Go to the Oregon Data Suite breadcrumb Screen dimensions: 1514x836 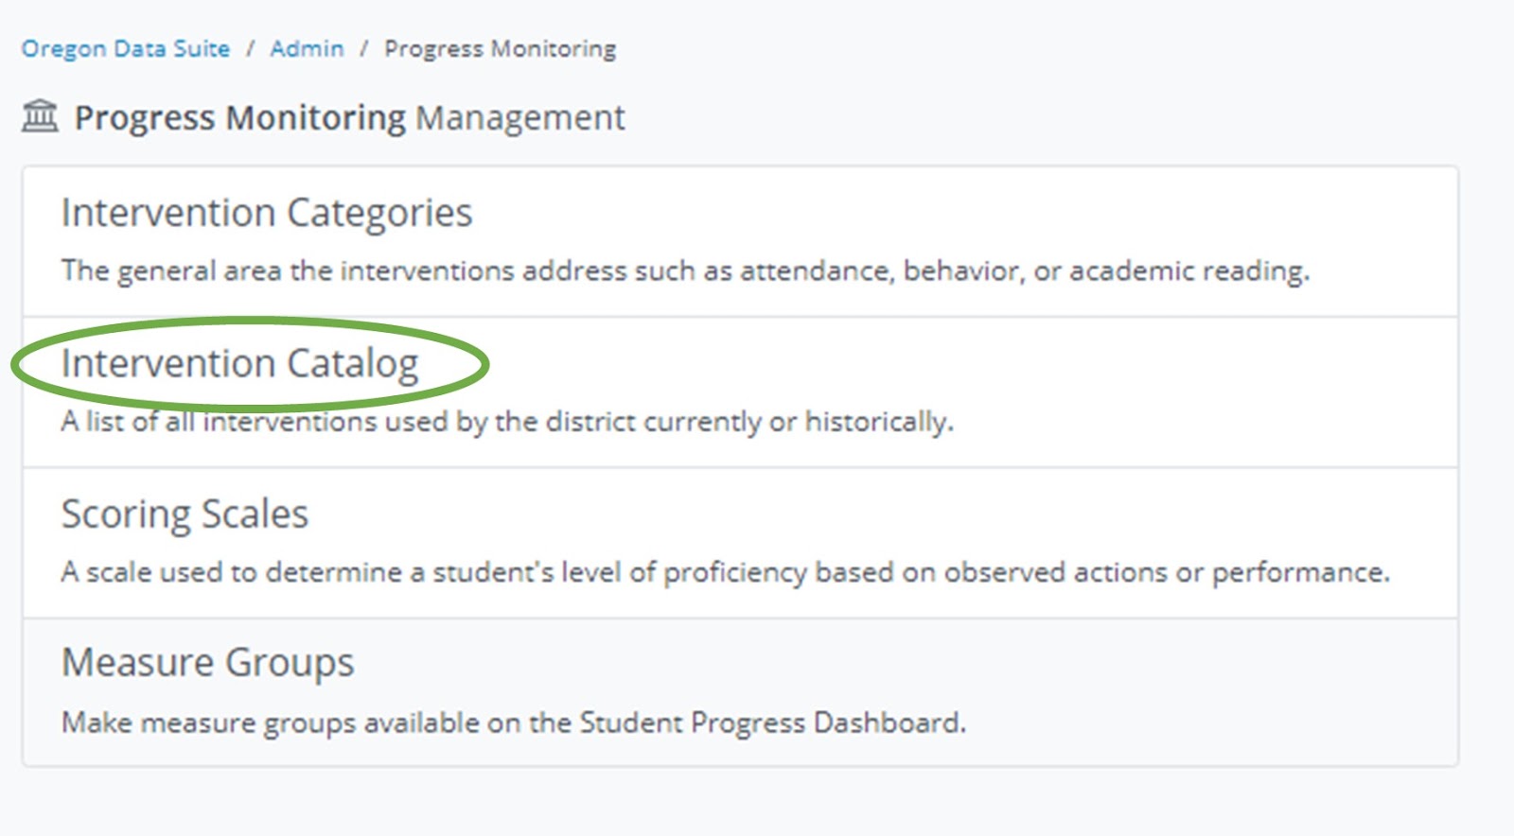click(126, 48)
